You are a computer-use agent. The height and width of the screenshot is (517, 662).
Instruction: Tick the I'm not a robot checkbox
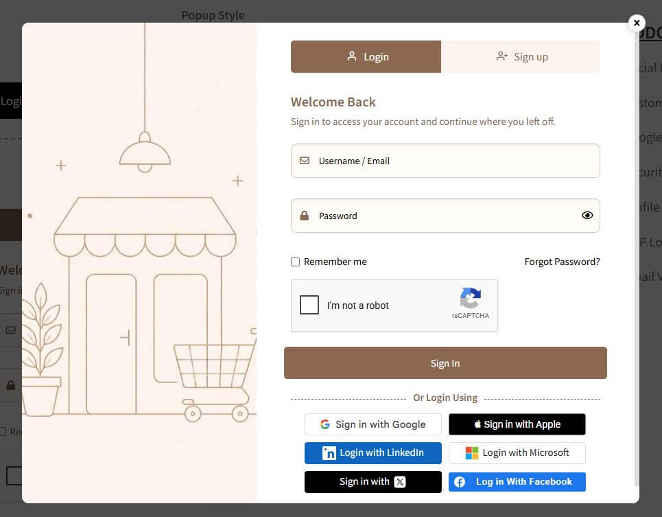click(x=309, y=305)
